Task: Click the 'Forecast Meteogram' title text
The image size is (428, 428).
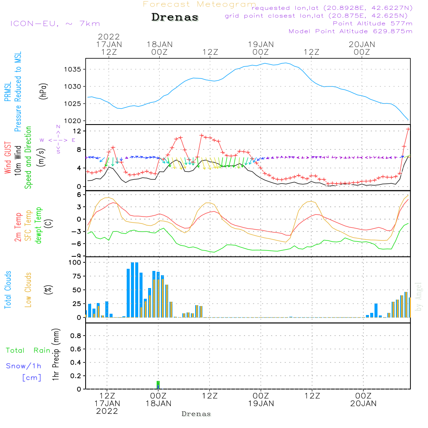Action: click(x=199, y=4)
